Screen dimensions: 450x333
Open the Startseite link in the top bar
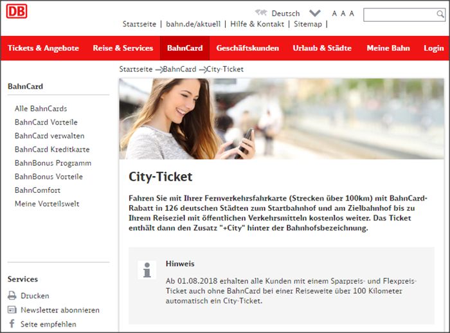(x=139, y=24)
